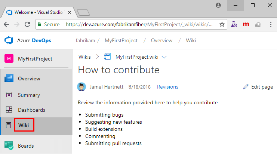
Task: Bookmark this page with the star icon
Action: (222, 24)
